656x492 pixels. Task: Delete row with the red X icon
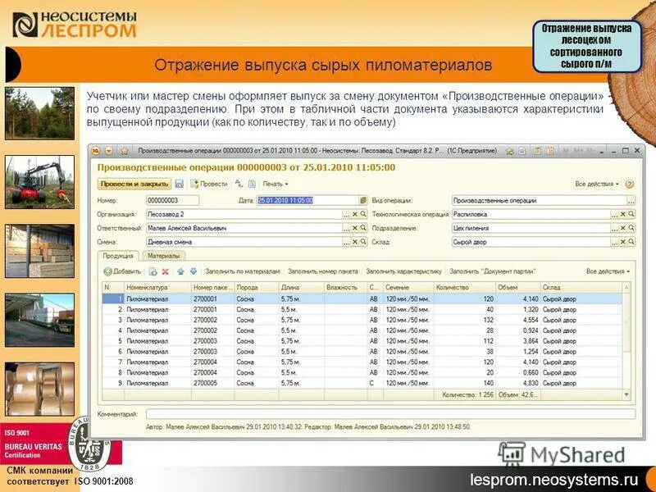tap(166, 271)
